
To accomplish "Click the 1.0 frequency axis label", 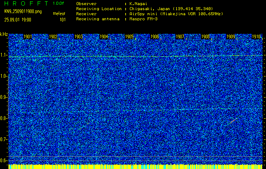I will (4, 76).
